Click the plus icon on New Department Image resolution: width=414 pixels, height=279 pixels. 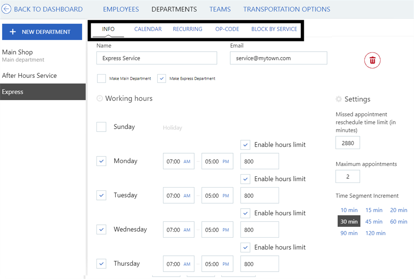[13, 32]
